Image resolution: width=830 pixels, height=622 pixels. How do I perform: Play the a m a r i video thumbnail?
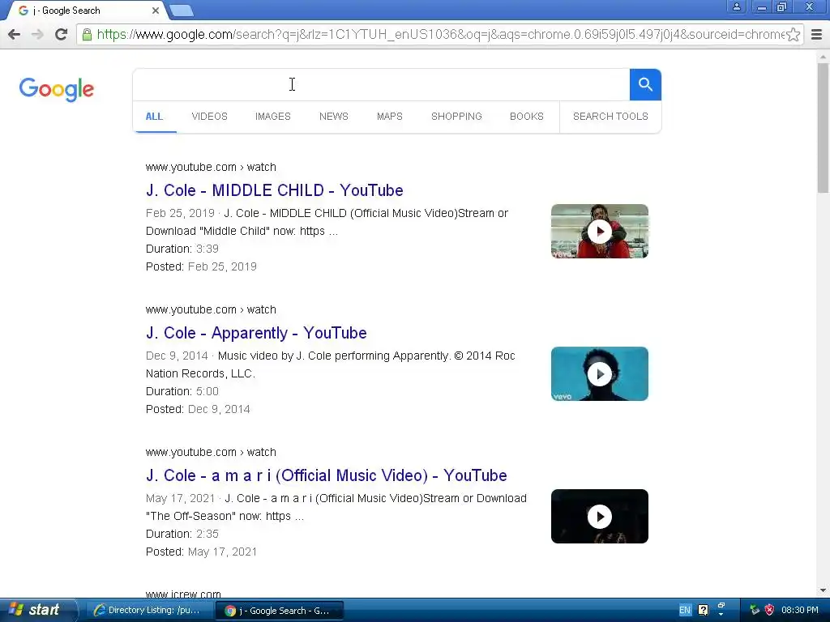coord(599,516)
